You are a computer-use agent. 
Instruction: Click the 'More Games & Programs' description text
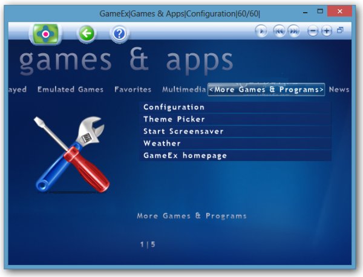[x=192, y=216]
